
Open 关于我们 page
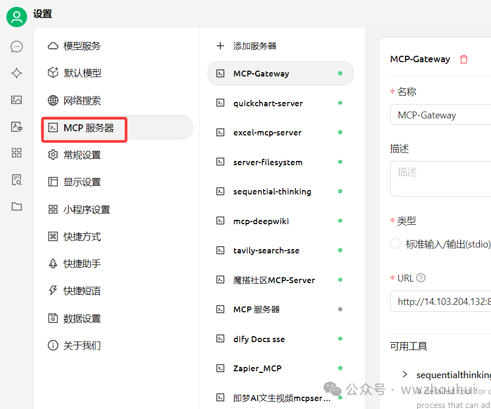[117, 345]
